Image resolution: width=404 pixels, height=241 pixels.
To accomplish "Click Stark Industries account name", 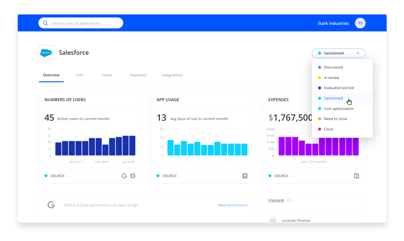I will [x=333, y=23].
